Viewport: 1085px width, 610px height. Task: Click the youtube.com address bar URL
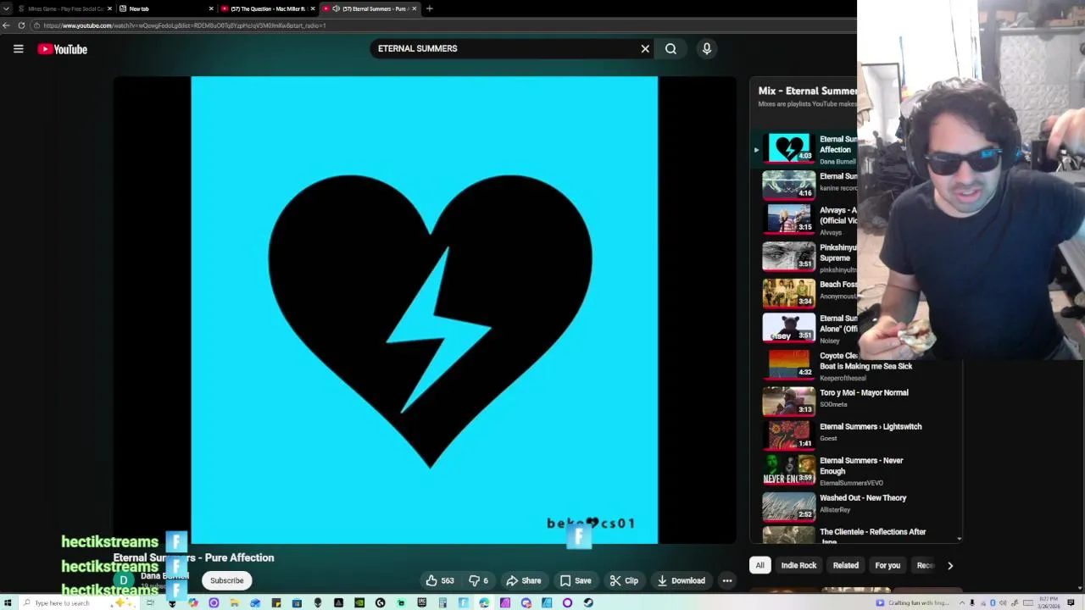click(185, 25)
